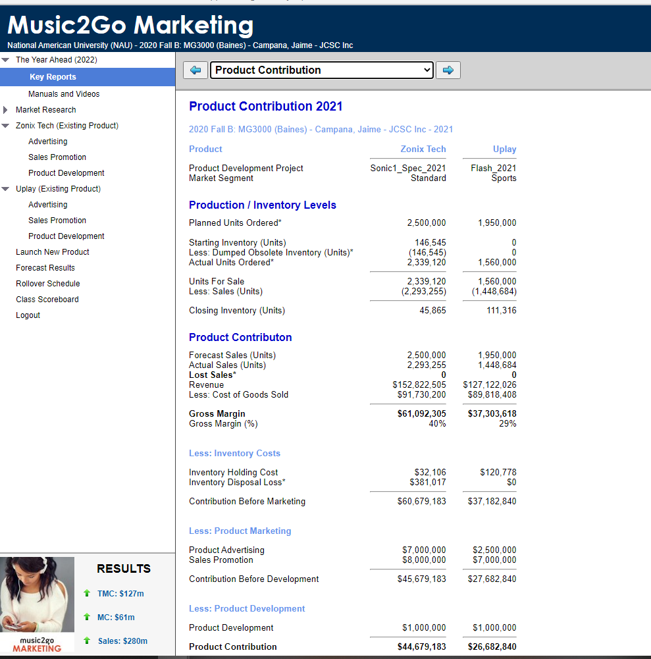
Task: Click Product Contribution total $26,682,840
Action: click(492, 646)
